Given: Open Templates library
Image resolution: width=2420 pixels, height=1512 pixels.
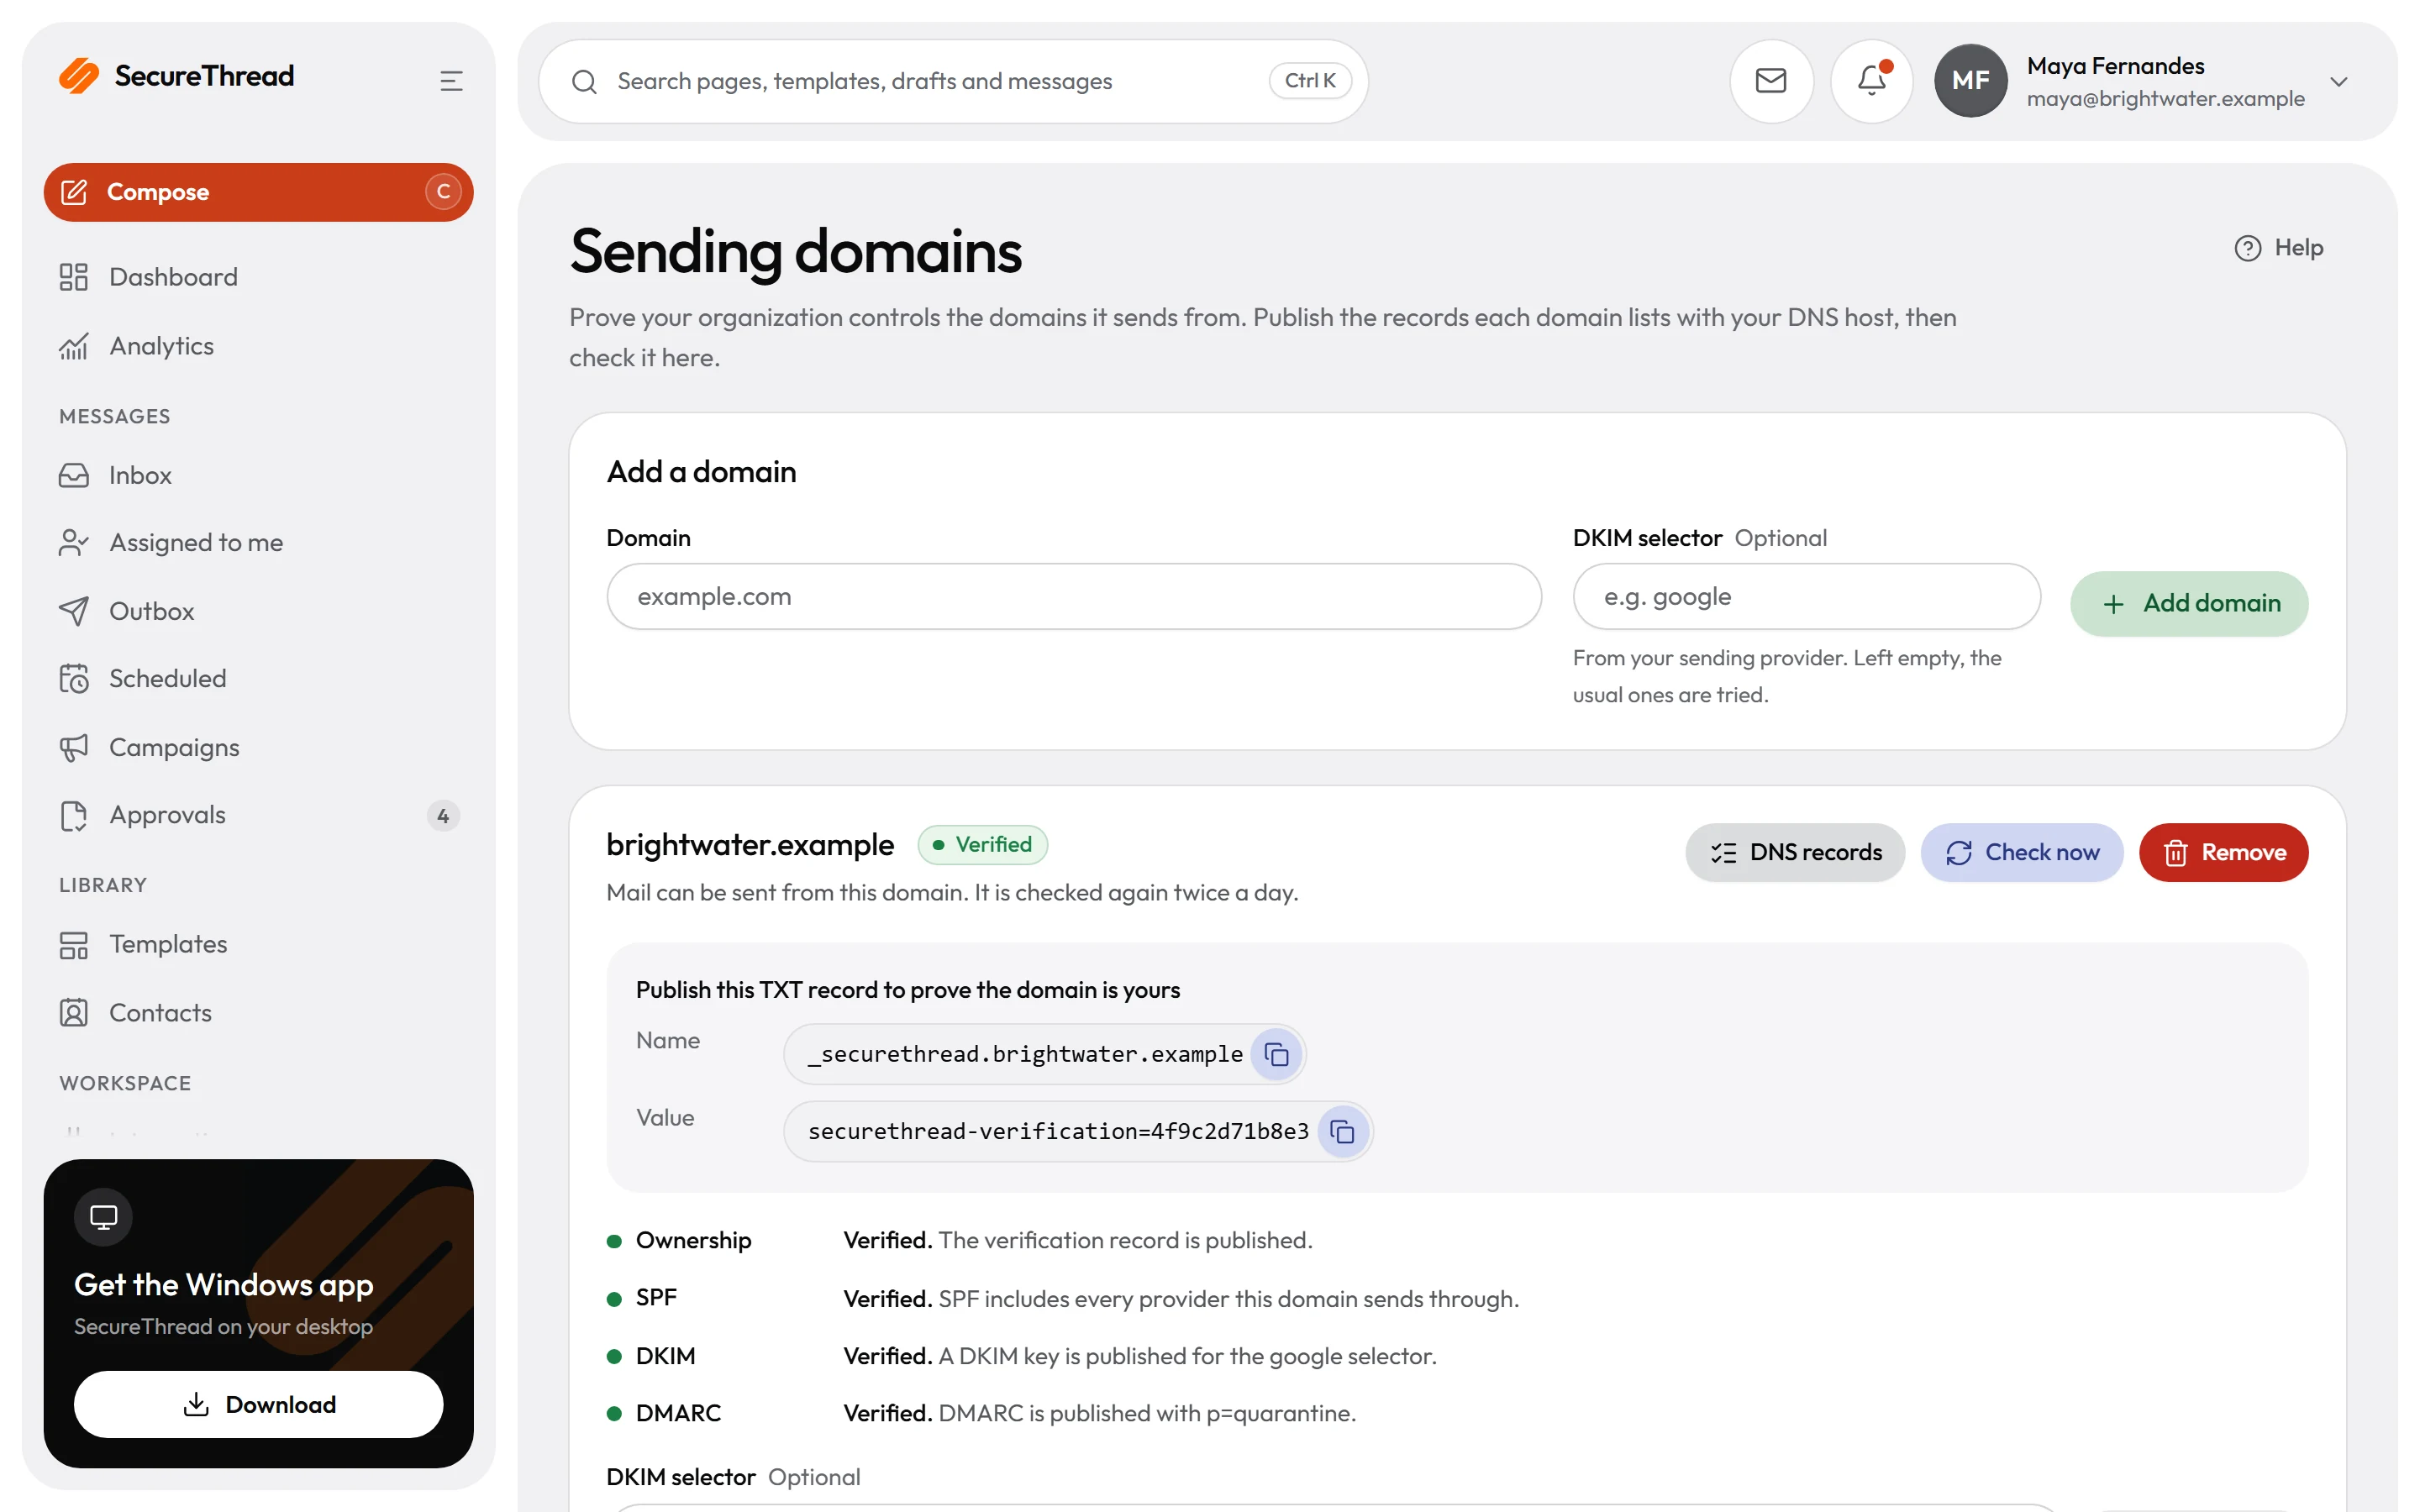Looking at the screenshot, I should [258, 944].
